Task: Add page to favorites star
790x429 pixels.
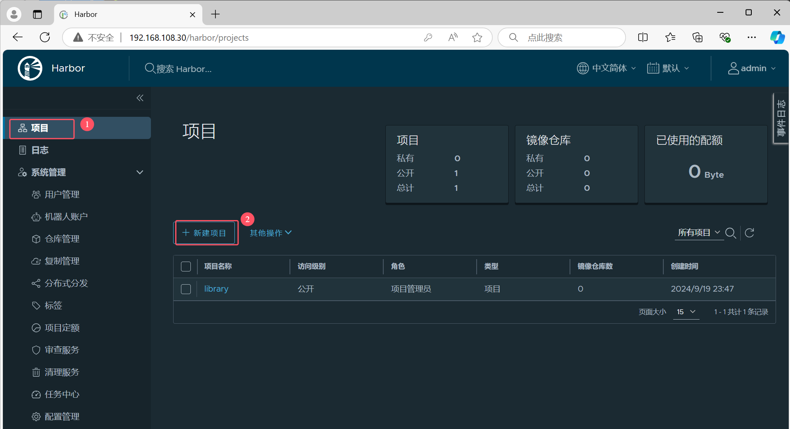Action: (477, 38)
